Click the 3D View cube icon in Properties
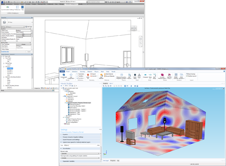This screenshot has width=226, height=166. [5, 22]
